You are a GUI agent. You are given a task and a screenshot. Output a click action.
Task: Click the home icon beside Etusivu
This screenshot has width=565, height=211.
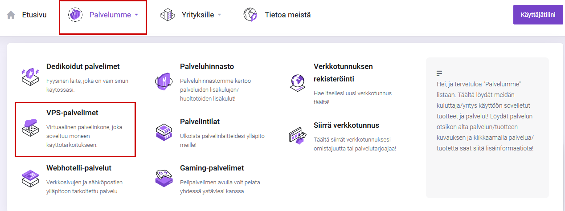click(x=11, y=15)
